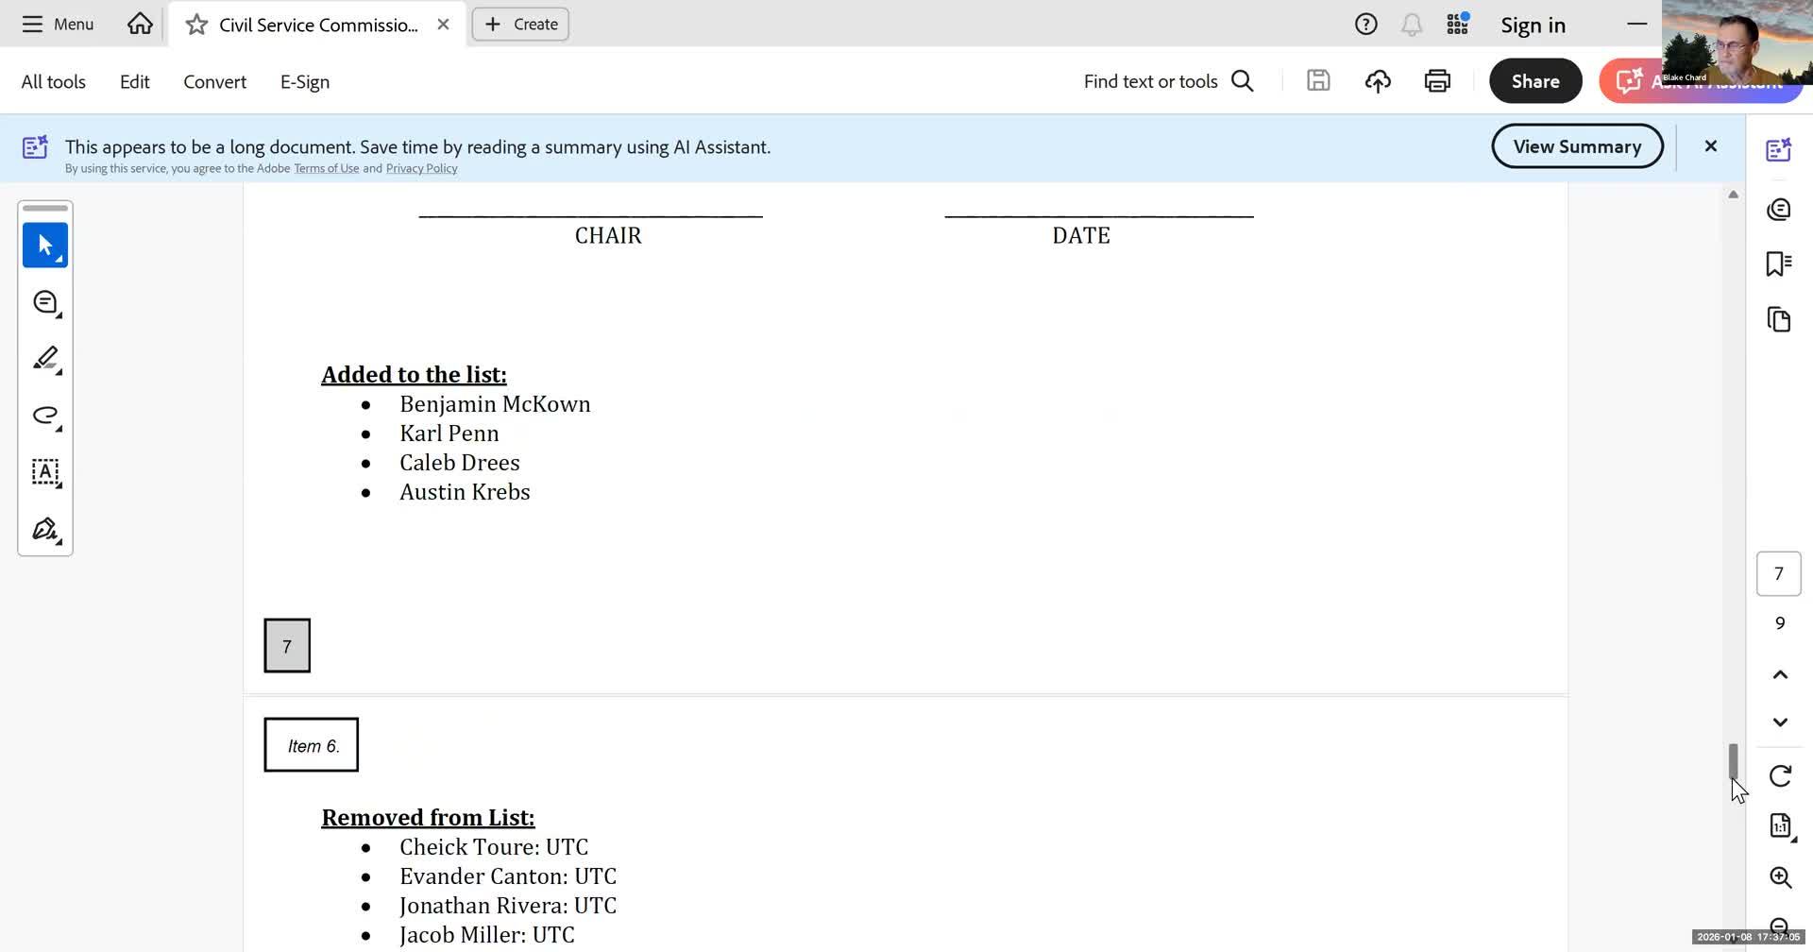Image resolution: width=1813 pixels, height=952 pixels.
Task: Minimize the Acrobat window
Action: (x=1637, y=24)
